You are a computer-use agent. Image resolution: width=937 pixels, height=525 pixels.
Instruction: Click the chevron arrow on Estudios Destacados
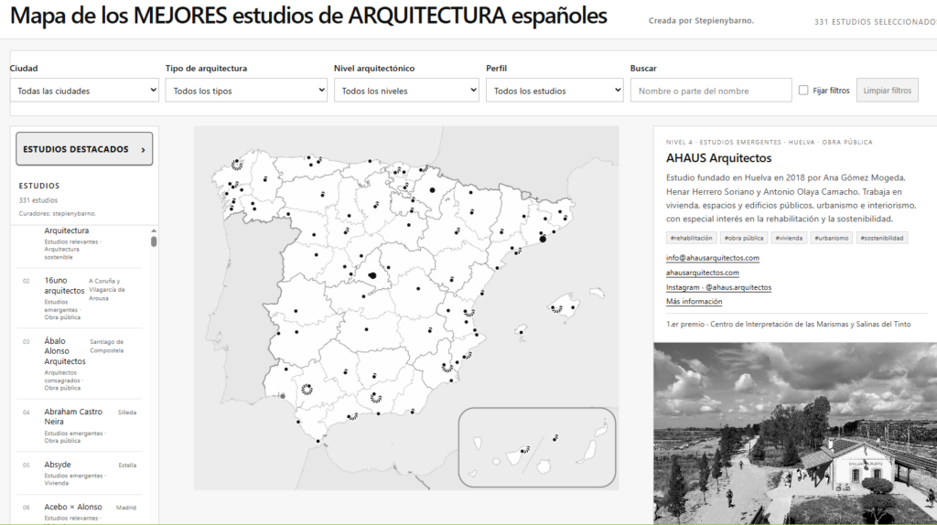143,150
